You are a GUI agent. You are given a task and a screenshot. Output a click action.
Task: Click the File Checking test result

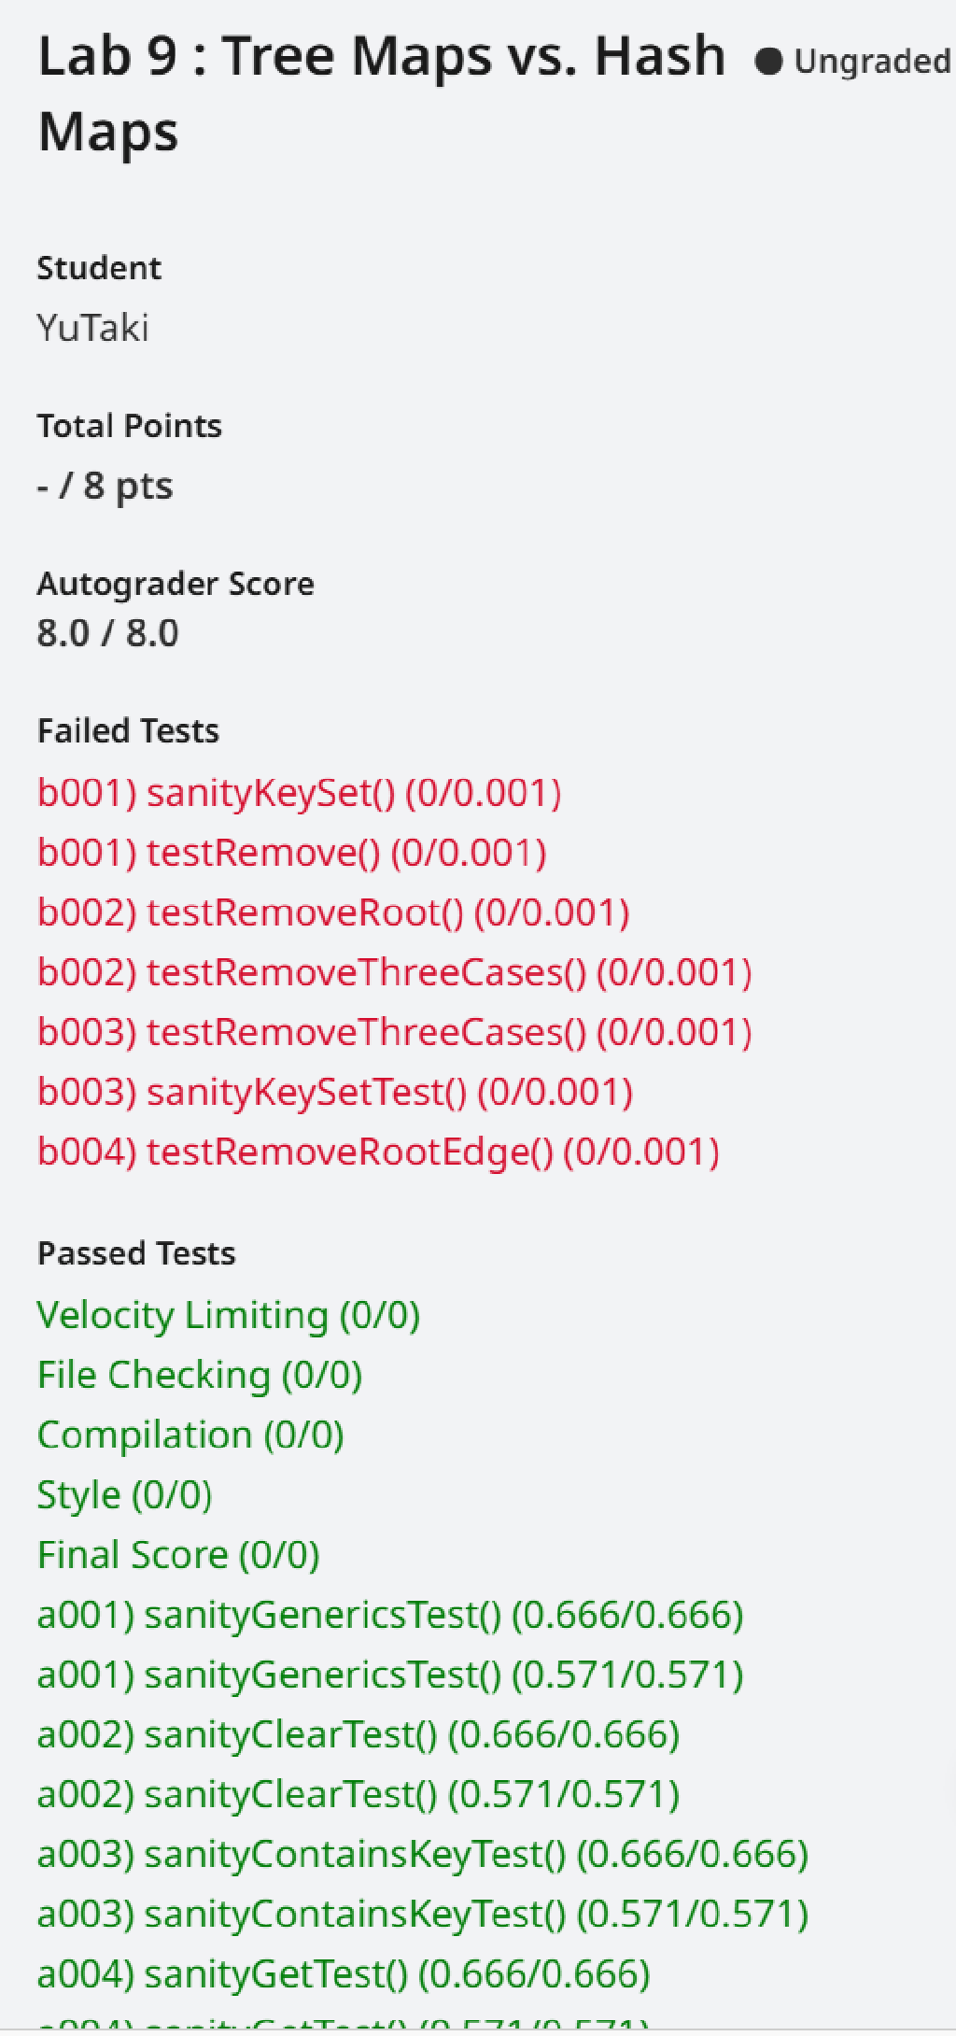(x=200, y=1375)
